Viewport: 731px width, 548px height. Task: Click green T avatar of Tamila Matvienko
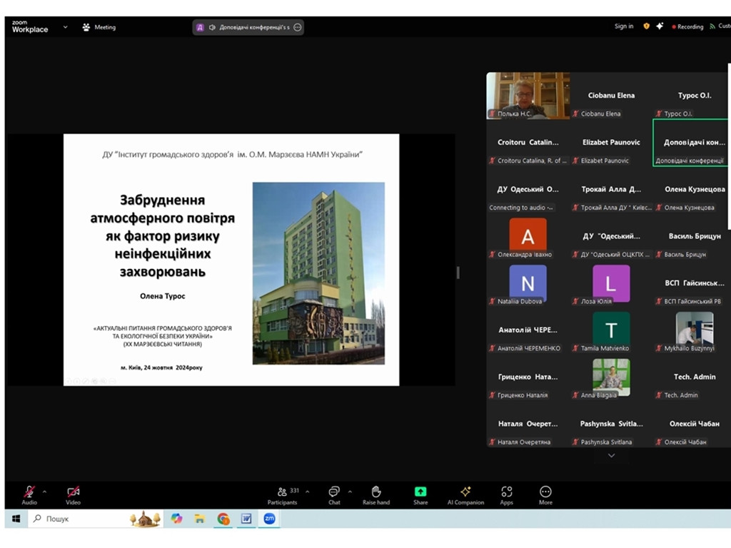(611, 330)
